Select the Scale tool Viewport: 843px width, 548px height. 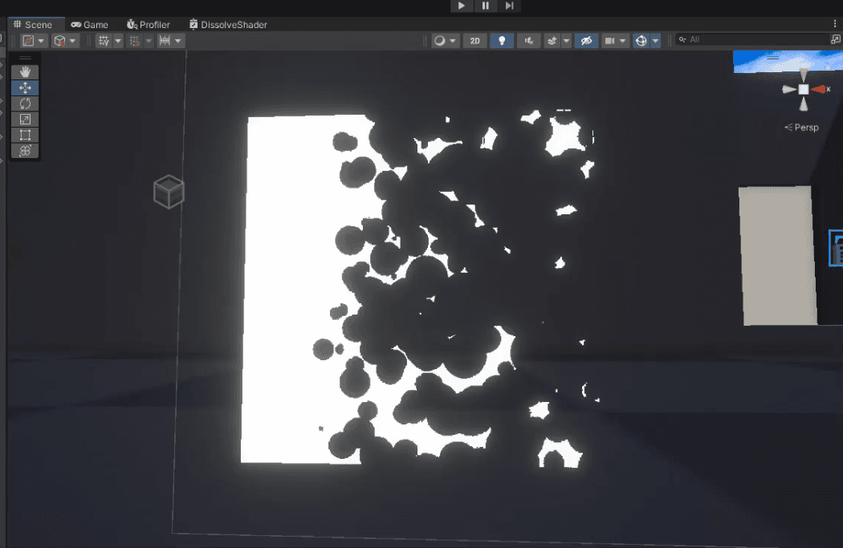point(25,120)
